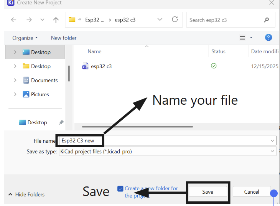Image resolution: width=280 pixels, height=206 pixels.
Task: Sort by the Status column
Action: click(218, 51)
